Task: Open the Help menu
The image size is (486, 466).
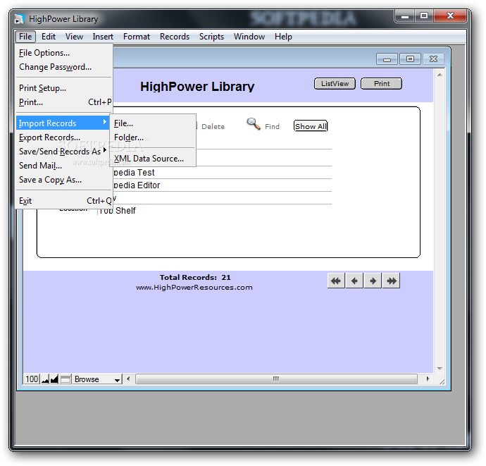Action: coord(283,37)
